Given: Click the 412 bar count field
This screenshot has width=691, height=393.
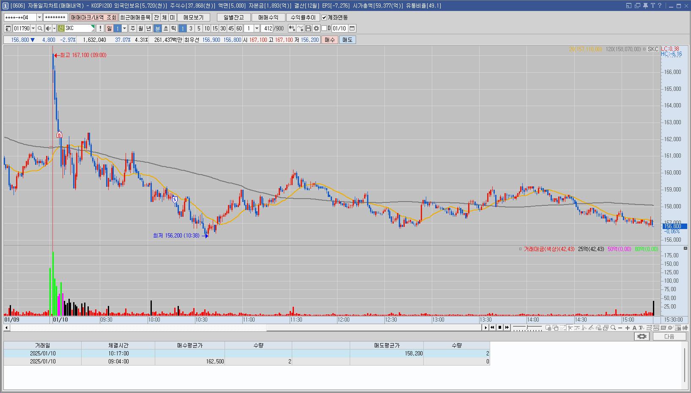Looking at the screenshot, I should 267,28.
